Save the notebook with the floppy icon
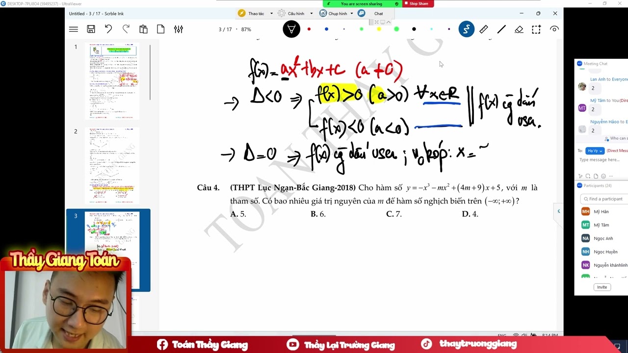 [91, 29]
